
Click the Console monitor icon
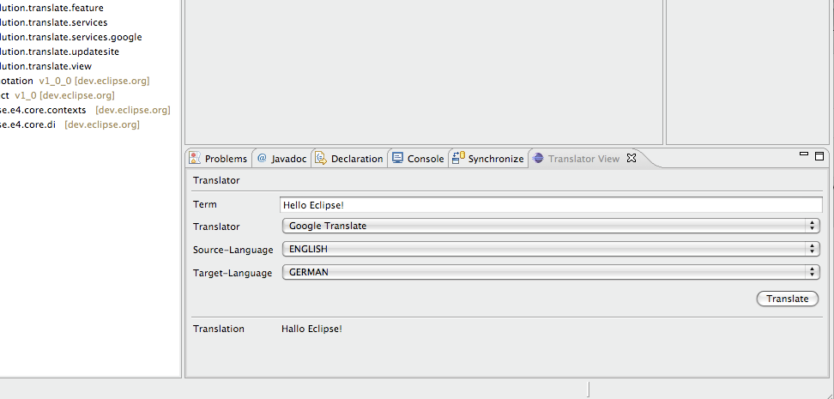tap(397, 158)
